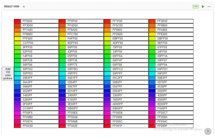Click inside the 00E0FF hex field
Screen dimensions: 215x138
click(40, 78)
